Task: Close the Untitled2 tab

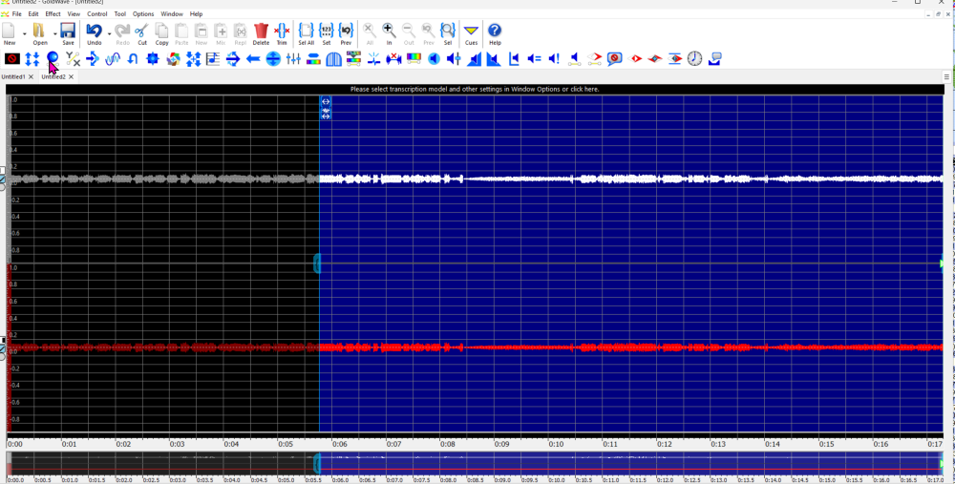Action: [72, 76]
